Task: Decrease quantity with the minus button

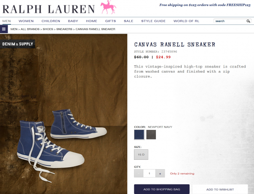Action: pyautogui.click(x=139, y=173)
